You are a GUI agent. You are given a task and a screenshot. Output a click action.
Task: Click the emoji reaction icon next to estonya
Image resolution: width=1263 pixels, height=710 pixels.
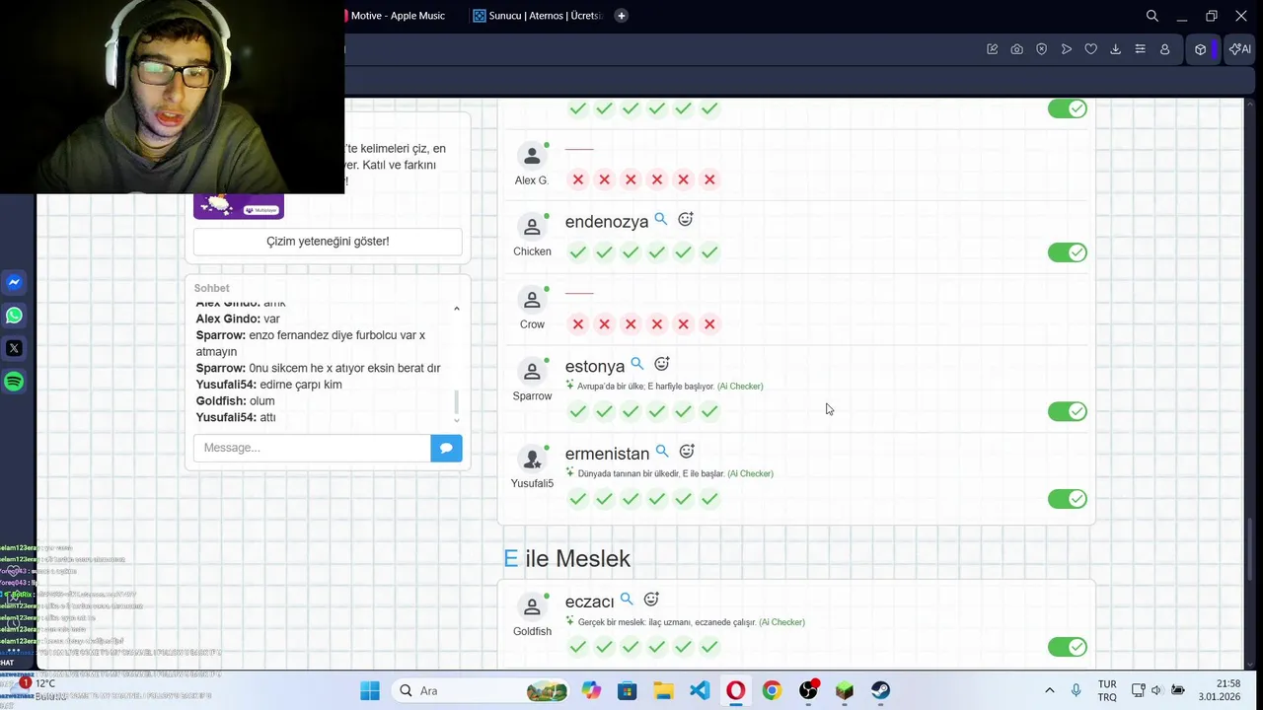[662, 364]
